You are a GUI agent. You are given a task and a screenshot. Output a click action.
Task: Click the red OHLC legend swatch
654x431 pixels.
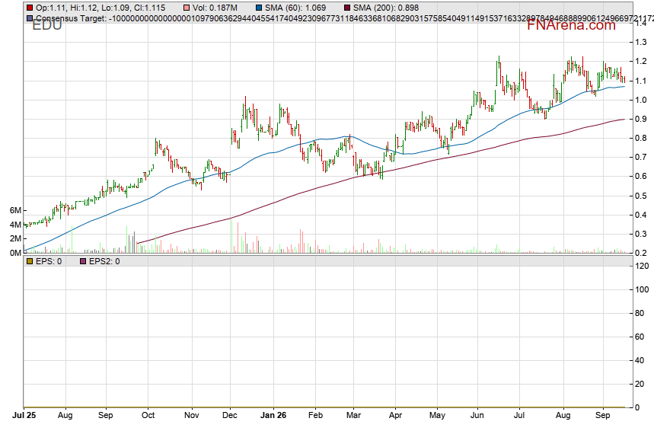pos(30,8)
